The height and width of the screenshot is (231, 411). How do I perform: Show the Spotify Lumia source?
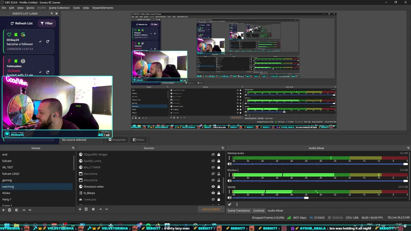tap(213, 161)
